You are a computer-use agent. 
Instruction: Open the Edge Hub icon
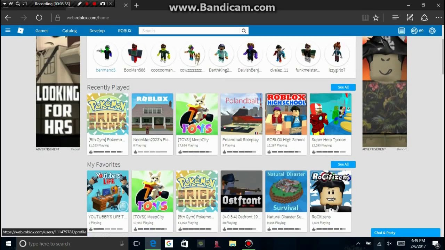(x=395, y=18)
